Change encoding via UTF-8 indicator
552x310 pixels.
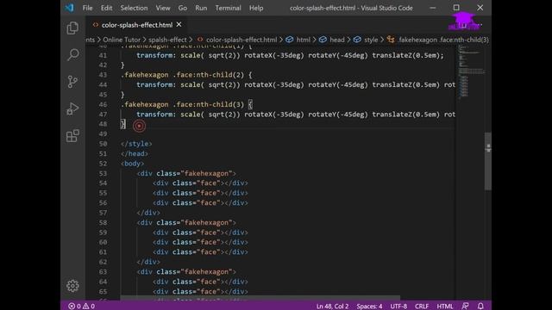pyautogui.click(x=398, y=307)
